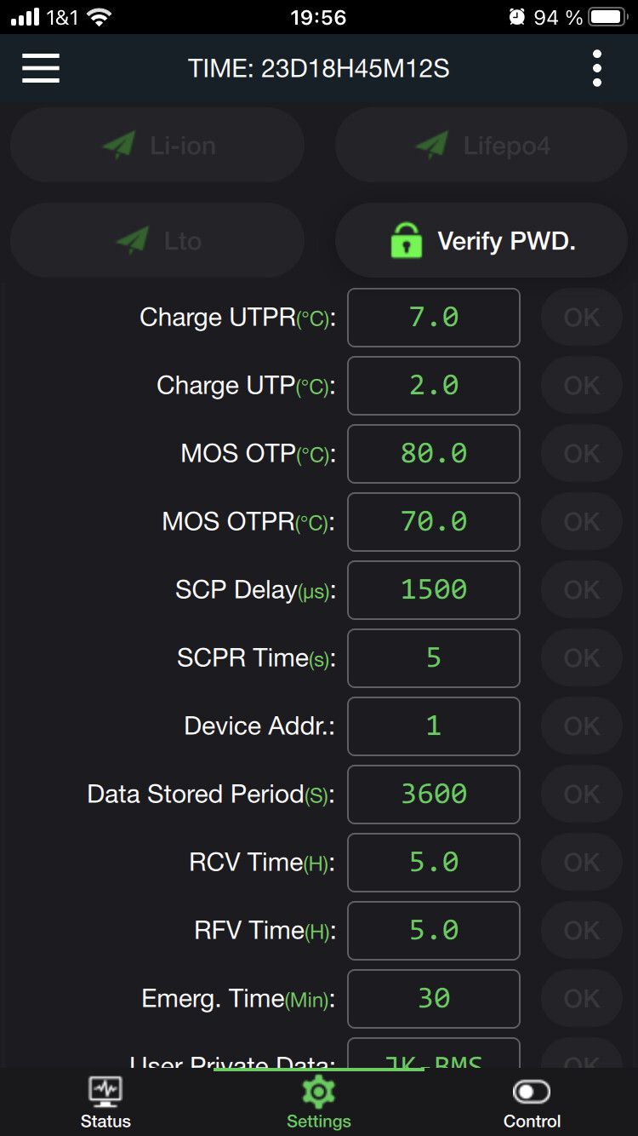Image resolution: width=638 pixels, height=1136 pixels.
Task: Tap the Lifepo4 paper plane icon
Action: click(432, 146)
